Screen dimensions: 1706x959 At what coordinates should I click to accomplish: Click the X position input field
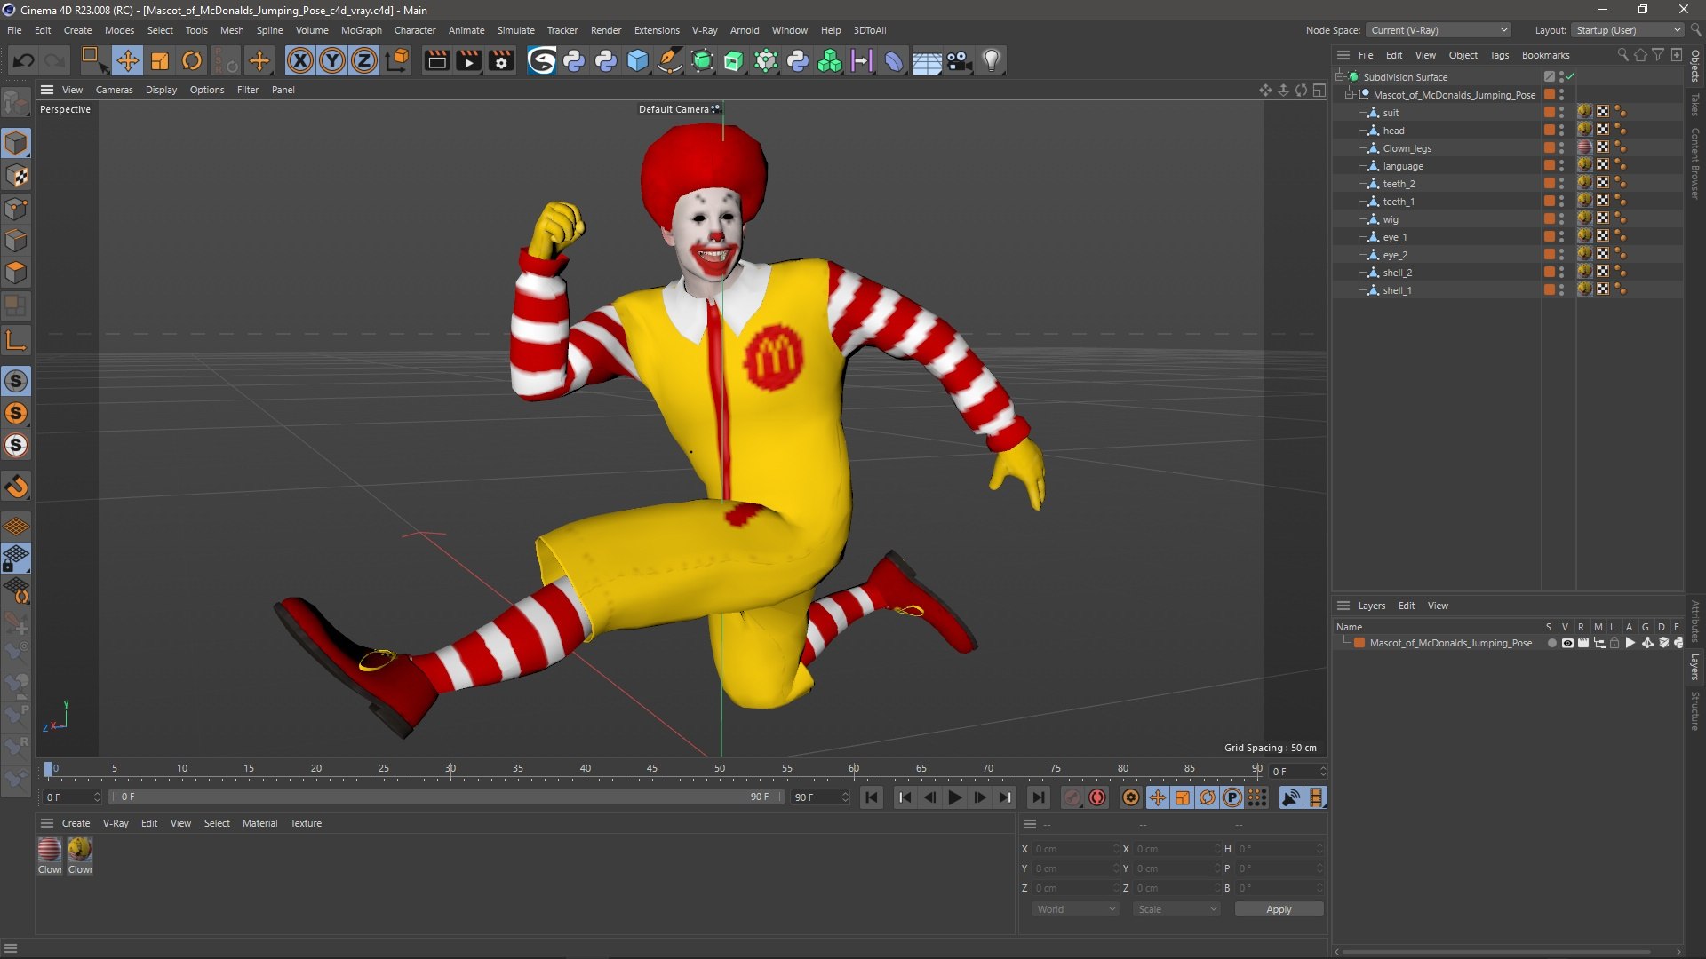pyautogui.click(x=1075, y=849)
